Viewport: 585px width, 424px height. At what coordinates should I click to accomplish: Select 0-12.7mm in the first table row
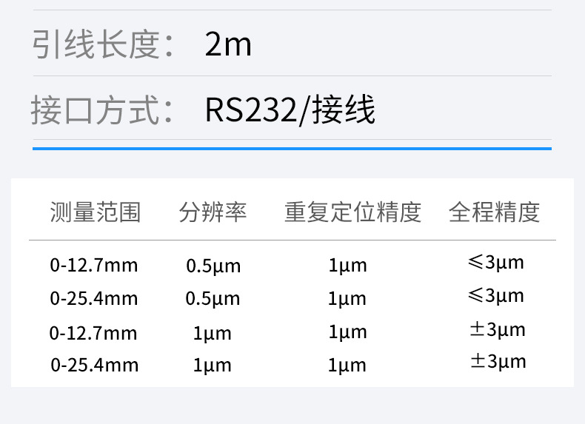(x=94, y=265)
